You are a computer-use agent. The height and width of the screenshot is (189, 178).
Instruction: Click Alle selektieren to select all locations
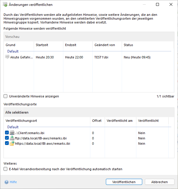[x=17, y=112]
